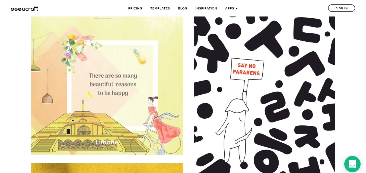Viewport: 366px width, 173px height.
Task: Open the Blog link
Action: (x=183, y=8)
